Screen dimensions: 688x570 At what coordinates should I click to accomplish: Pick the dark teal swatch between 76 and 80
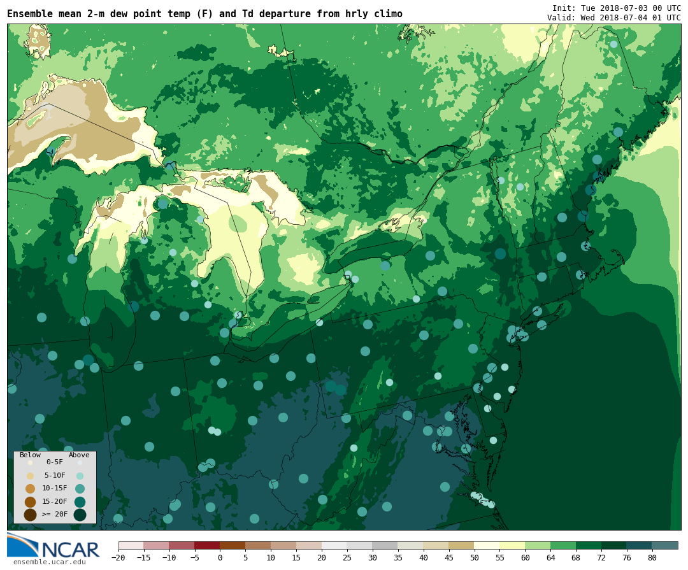pos(640,545)
